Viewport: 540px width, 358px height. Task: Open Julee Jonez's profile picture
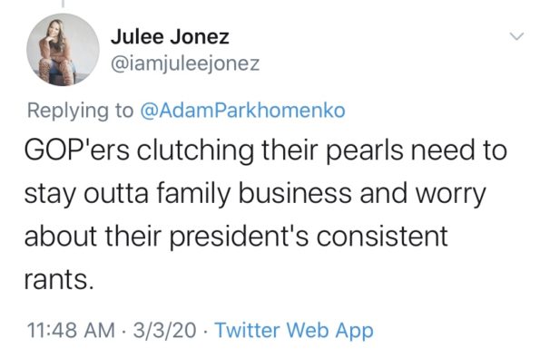[x=63, y=50]
